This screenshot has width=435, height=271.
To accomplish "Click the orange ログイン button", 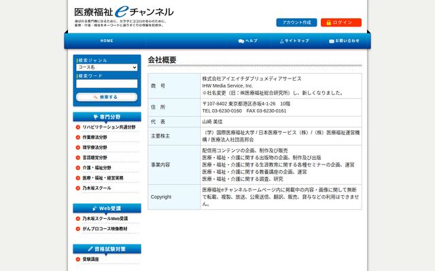I will (x=341, y=22).
